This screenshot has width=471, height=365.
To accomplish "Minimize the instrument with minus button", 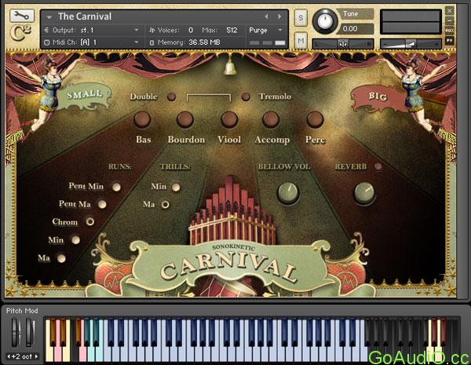I will [x=450, y=20].
